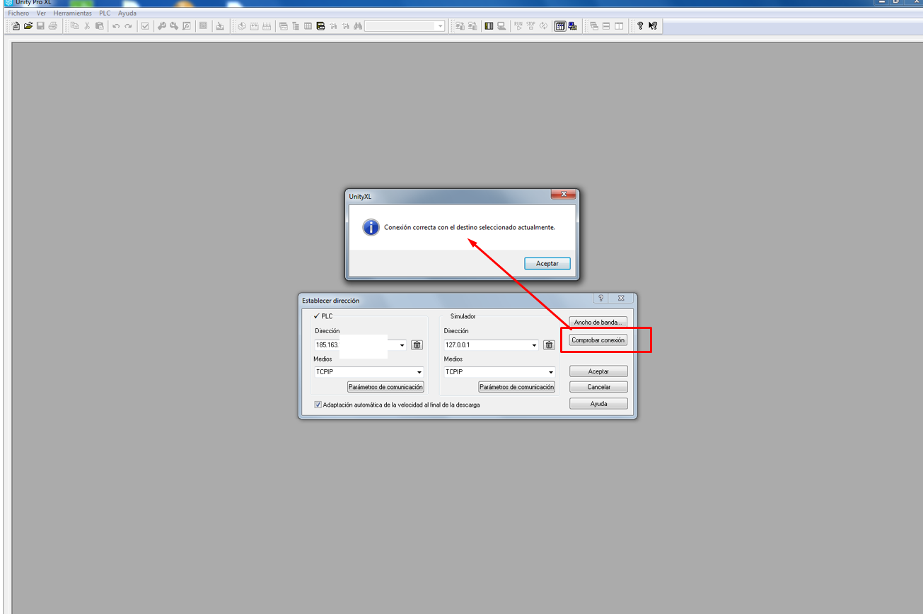Open the Herramientas menu
923x614 pixels.
pos(72,13)
